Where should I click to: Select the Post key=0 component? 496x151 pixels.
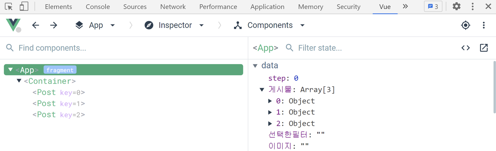pyautogui.click(x=59, y=93)
